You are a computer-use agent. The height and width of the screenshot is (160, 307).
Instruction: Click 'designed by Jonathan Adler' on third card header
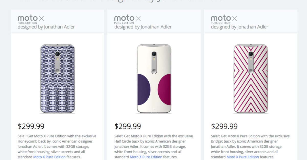click(x=240, y=27)
